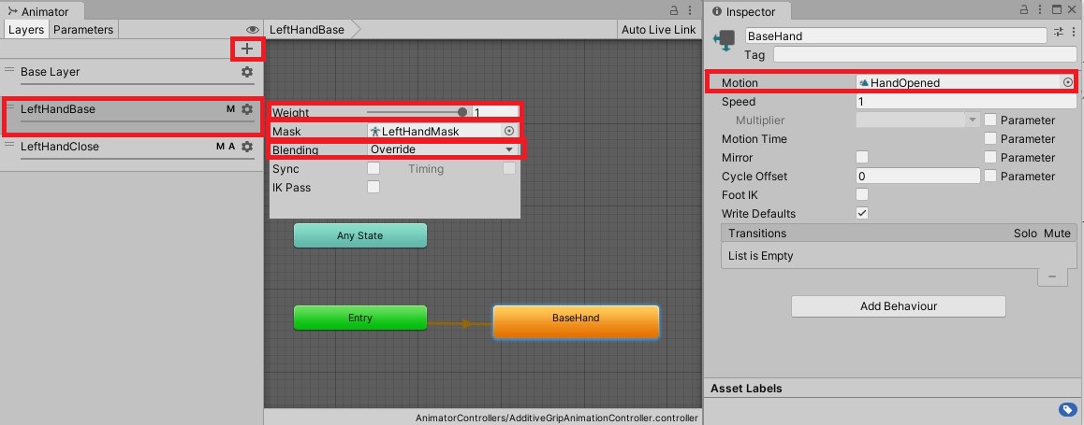1084x425 pixels.
Task: Edit the Cycle Offset field
Action: pos(918,176)
